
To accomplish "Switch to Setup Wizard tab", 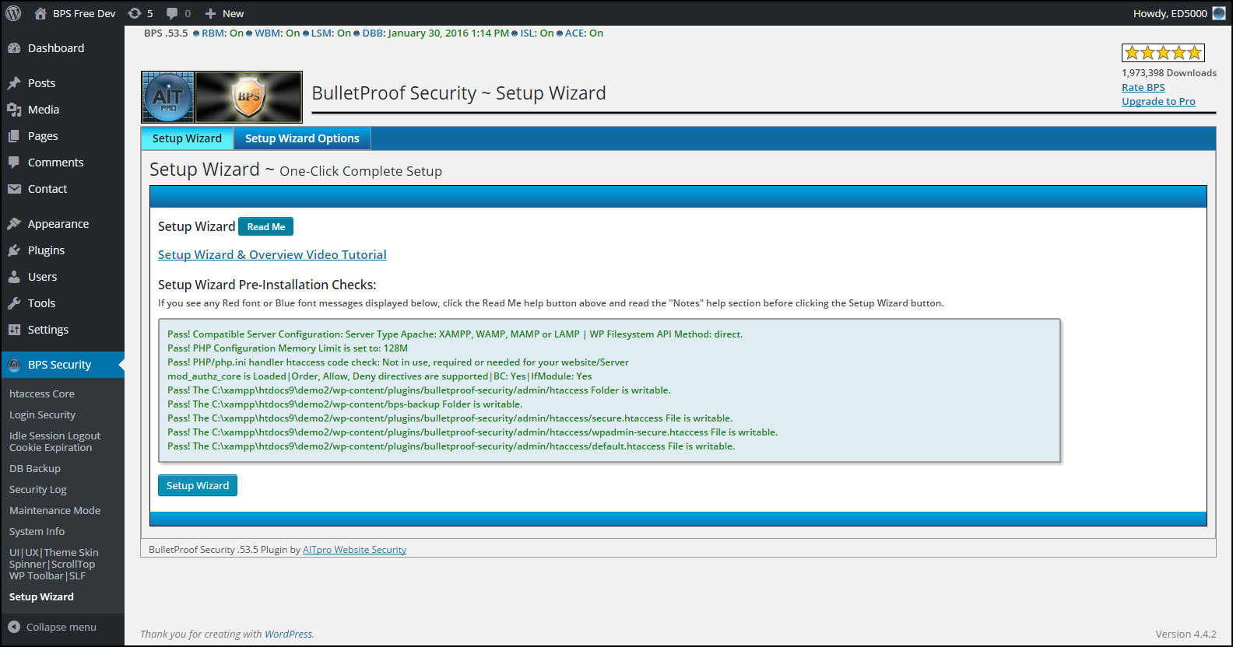I will 187,138.
